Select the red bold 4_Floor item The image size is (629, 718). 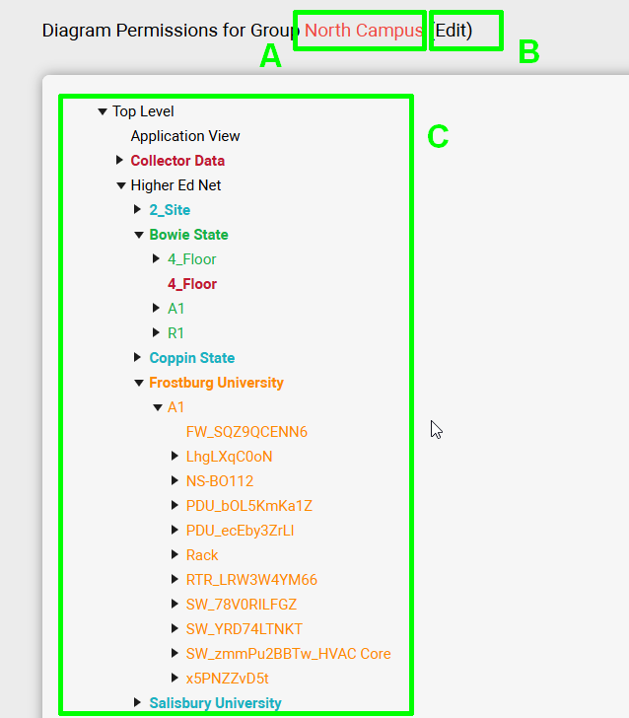192,284
